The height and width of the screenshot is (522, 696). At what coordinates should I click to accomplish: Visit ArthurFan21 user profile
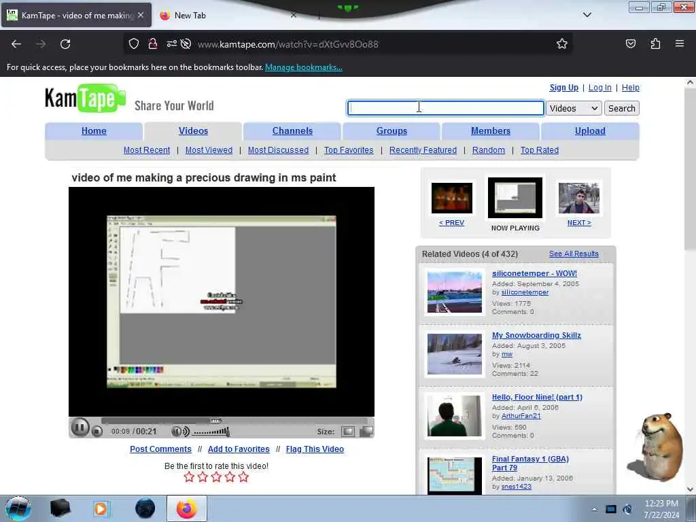(x=521, y=416)
